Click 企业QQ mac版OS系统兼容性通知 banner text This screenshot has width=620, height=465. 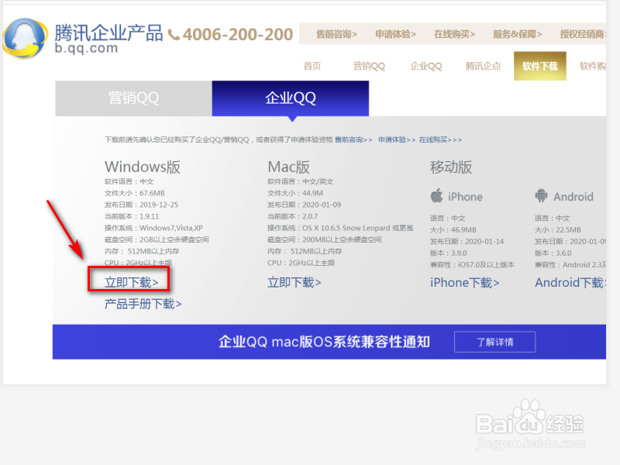pos(324,342)
